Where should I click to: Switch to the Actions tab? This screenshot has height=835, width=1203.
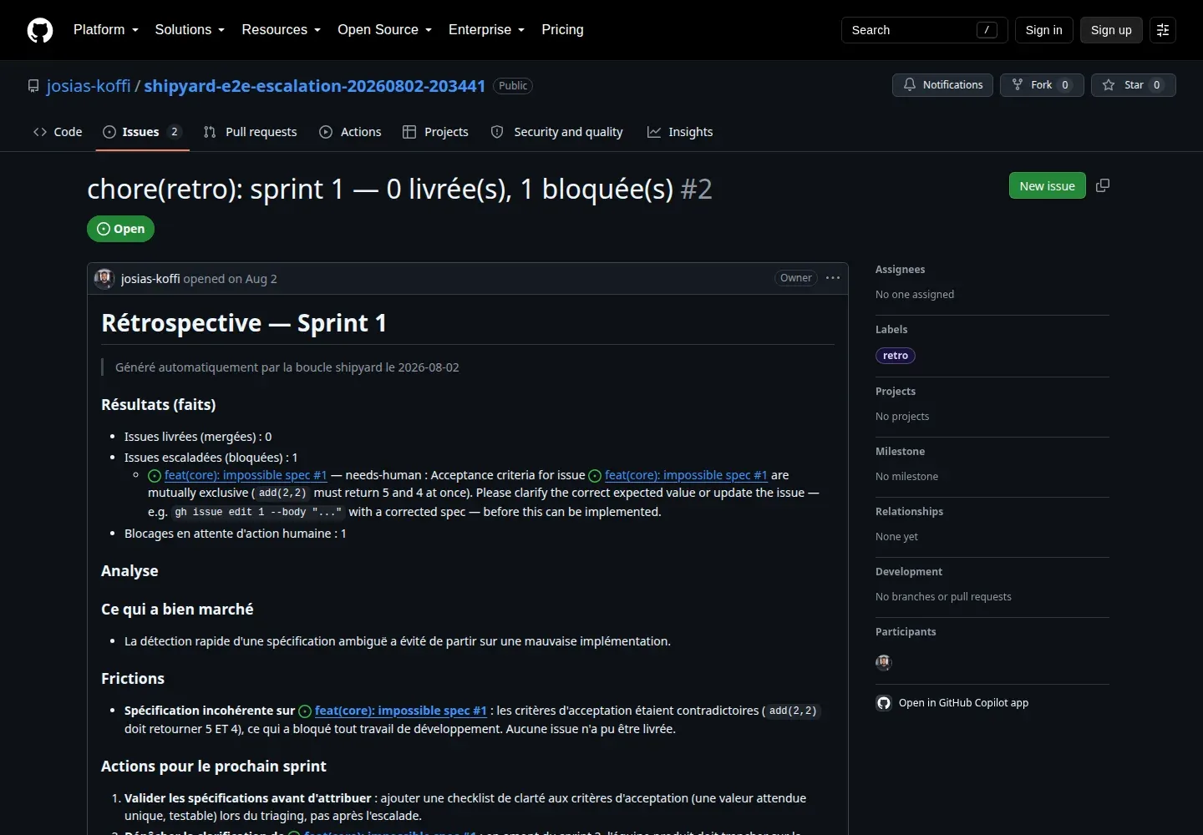351,132
